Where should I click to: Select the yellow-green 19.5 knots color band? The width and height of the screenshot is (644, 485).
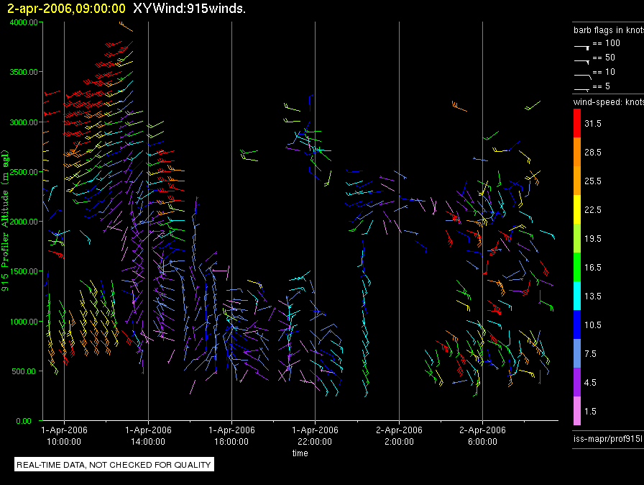coord(577,238)
